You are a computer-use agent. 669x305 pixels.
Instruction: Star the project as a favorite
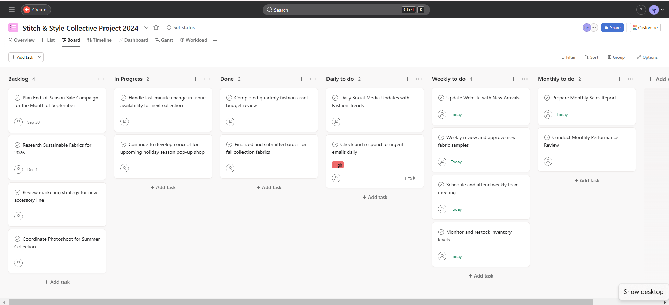click(x=156, y=27)
